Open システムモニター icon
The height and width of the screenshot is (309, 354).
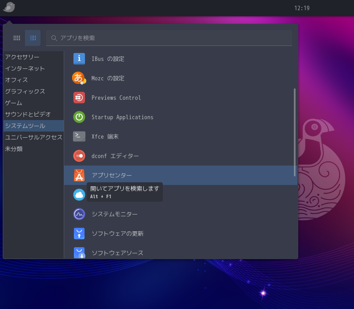79,214
